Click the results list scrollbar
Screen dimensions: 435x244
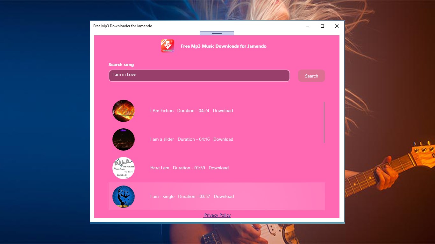(324, 122)
